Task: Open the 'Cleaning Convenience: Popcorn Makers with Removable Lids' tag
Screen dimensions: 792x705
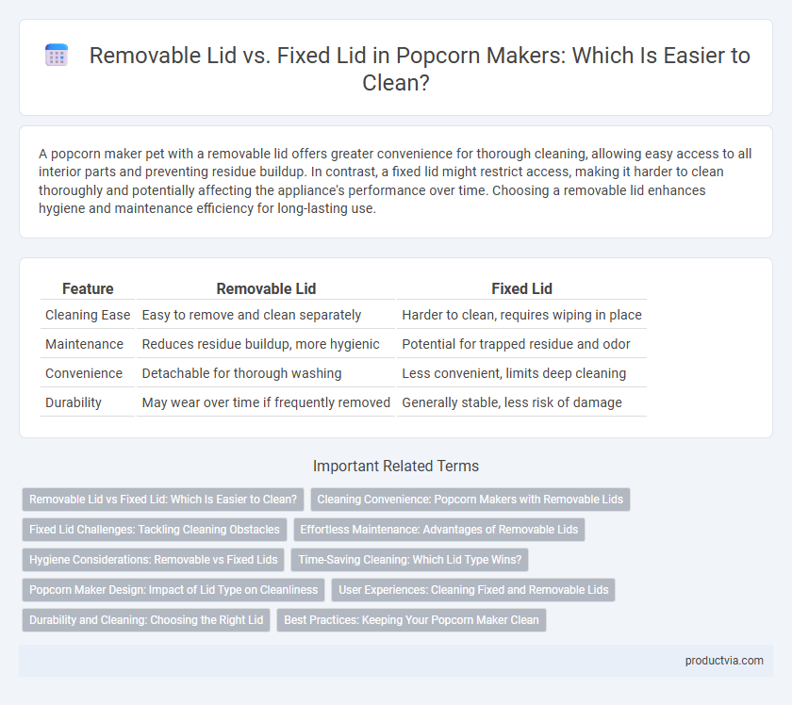Action: [x=470, y=499]
